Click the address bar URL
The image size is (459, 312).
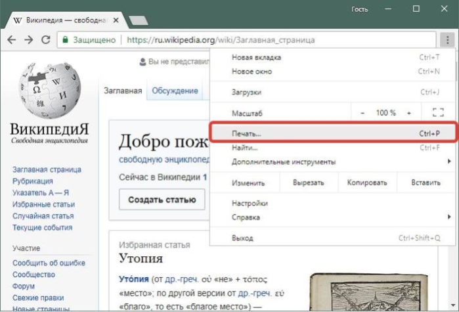pyautogui.click(x=221, y=40)
